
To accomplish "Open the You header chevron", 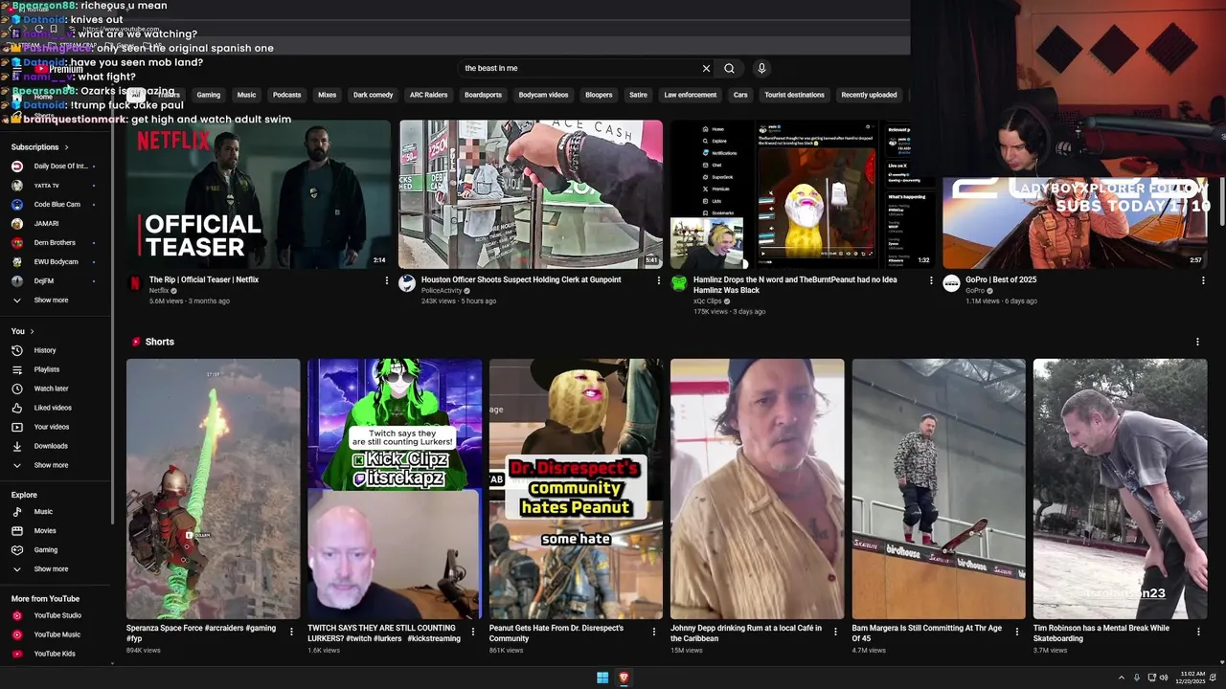I will [32, 331].
